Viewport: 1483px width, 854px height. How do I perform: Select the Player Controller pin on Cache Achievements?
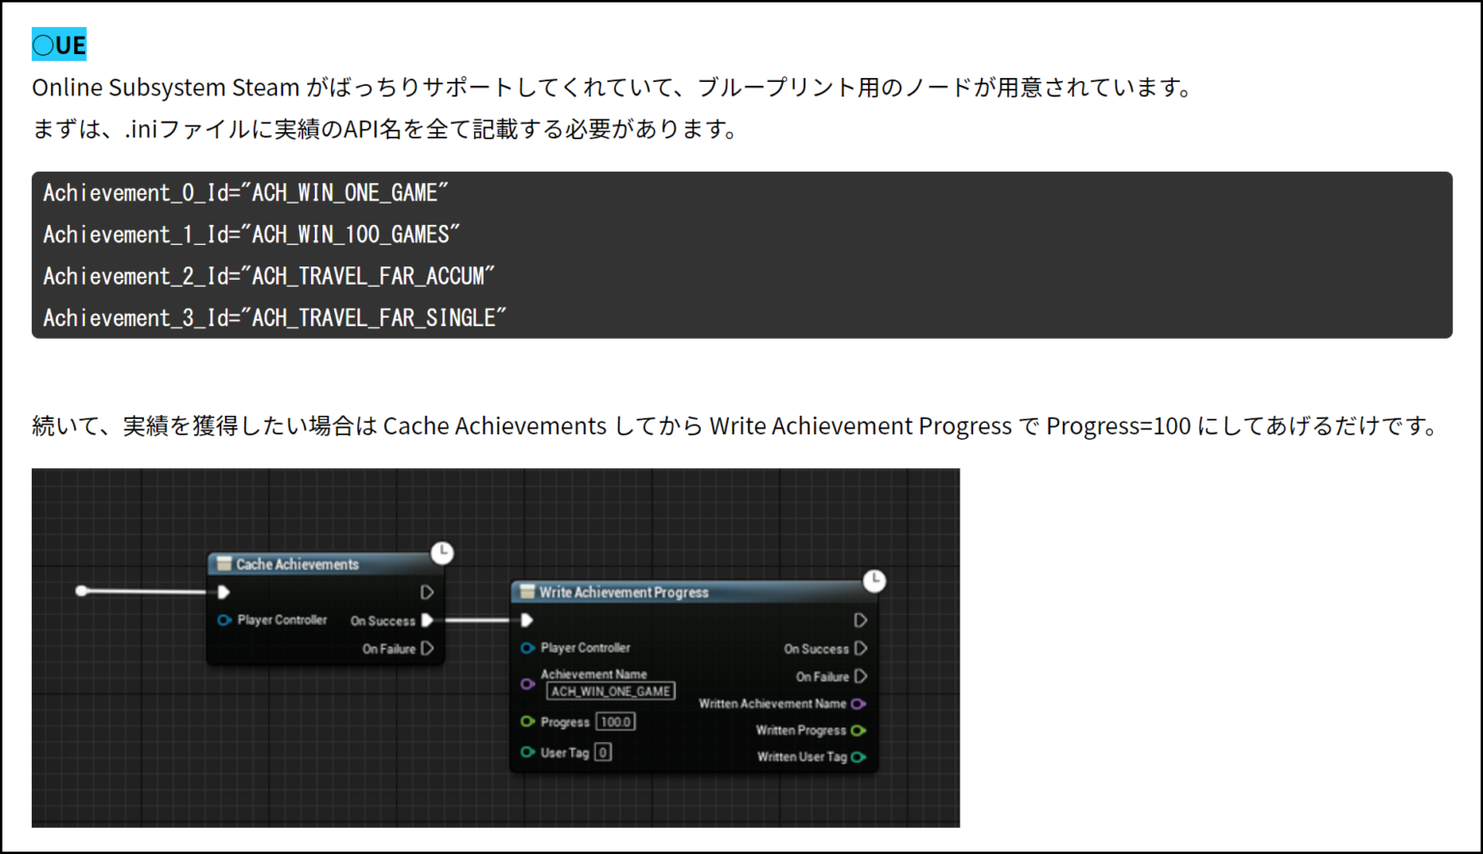tap(224, 620)
